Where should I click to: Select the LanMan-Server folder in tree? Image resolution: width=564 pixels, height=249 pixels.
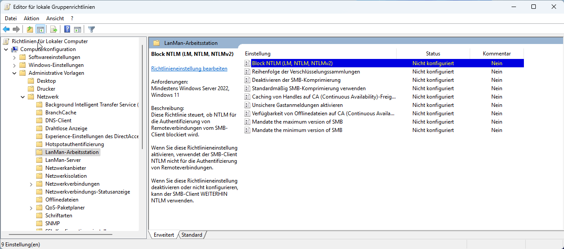point(63,160)
